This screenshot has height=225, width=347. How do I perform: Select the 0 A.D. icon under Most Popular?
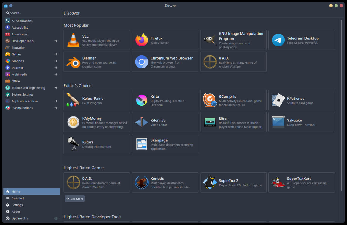point(210,62)
